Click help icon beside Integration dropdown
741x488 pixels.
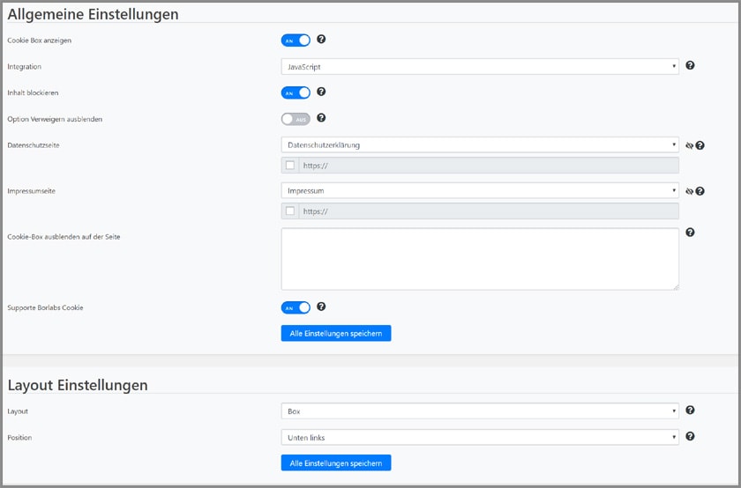[690, 65]
